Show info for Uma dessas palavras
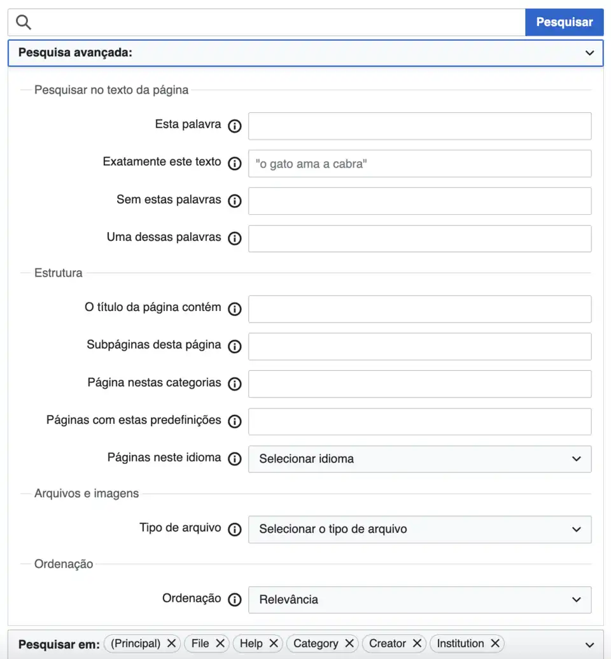611x659 pixels. click(235, 238)
